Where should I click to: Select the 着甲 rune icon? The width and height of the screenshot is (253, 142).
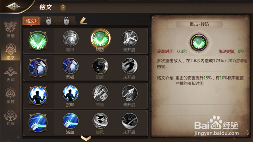71,38
